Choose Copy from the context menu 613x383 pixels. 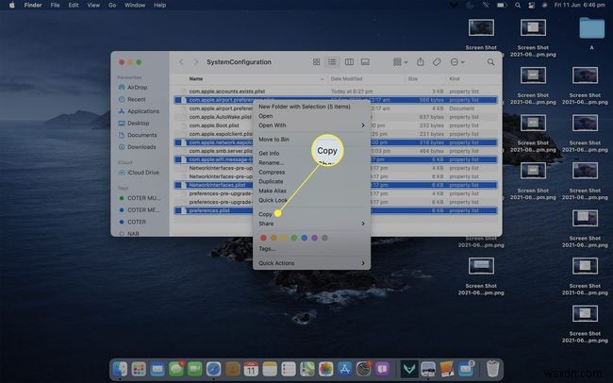[x=266, y=215]
